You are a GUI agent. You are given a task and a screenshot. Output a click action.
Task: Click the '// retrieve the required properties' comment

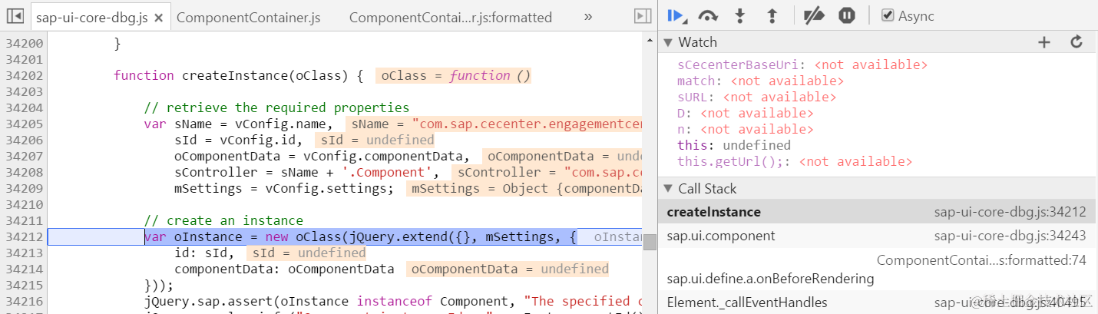(x=276, y=107)
